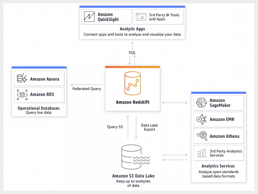Click the Amazon SageMaker brain icon
This screenshot has width=258, height=194.
click(x=201, y=102)
